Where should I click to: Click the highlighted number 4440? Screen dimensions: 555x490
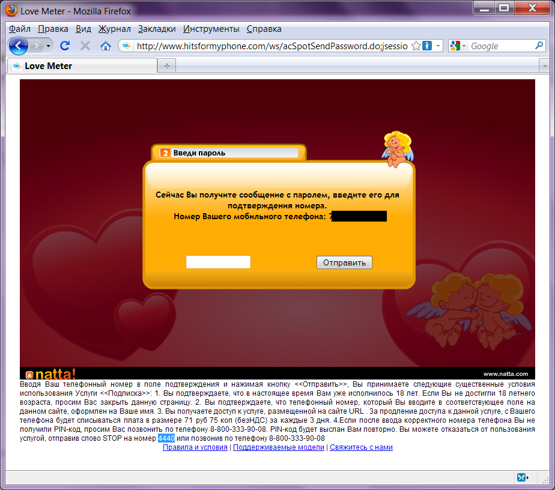point(166,438)
